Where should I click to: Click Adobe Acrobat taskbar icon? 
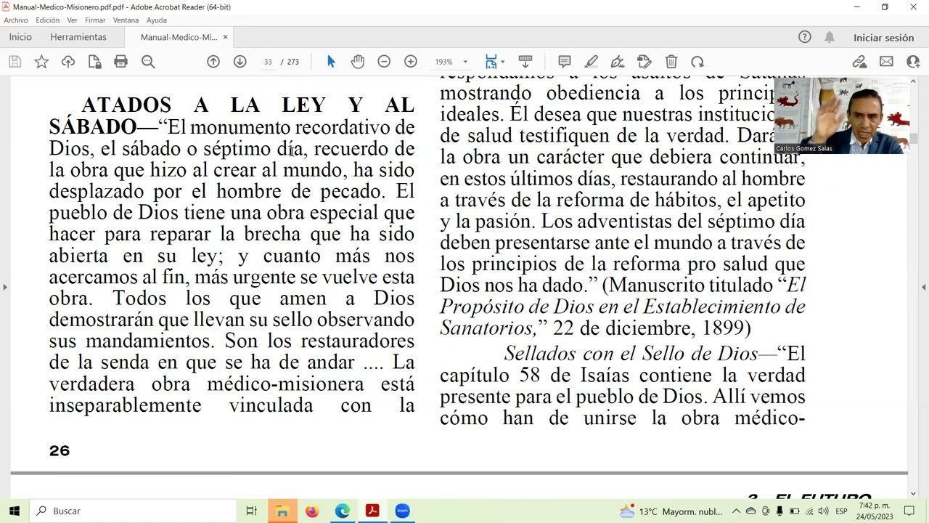point(372,511)
